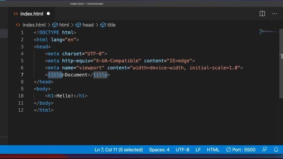Select language mode HTML in status bar
The width and height of the screenshot is (283, 159).
pos(213,150)
